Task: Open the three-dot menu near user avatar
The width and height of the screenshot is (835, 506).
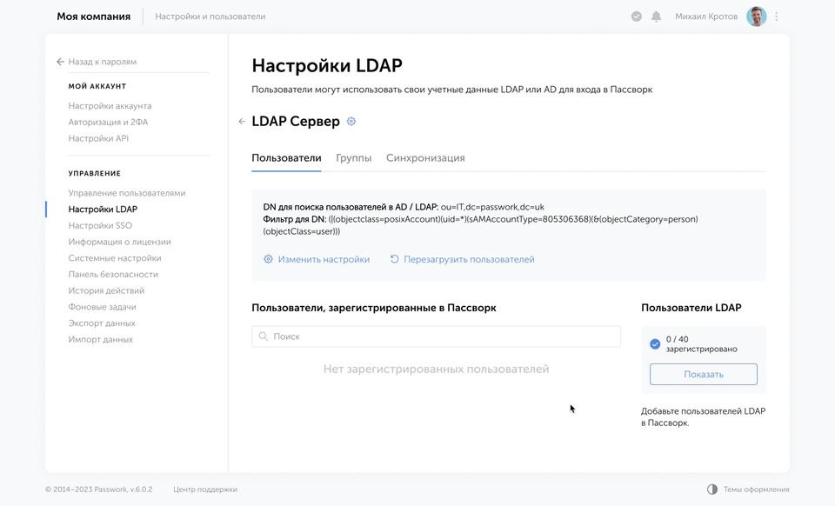Action: pos(777,17)
